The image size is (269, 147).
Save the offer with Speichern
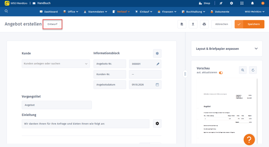tap(249, 24)
